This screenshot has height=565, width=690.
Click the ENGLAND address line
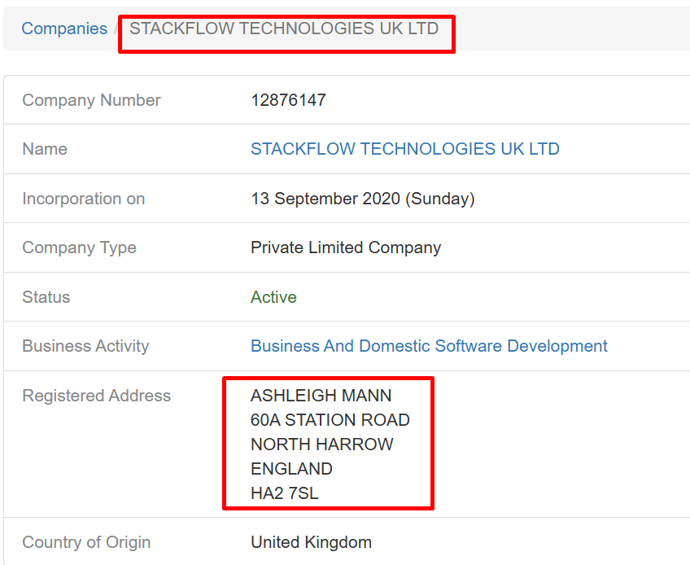[x=291, y=469]
